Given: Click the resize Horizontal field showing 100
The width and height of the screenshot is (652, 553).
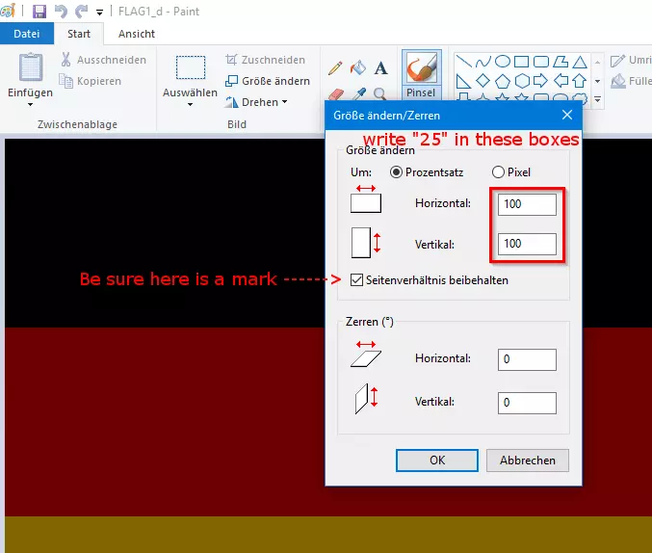Looking at the screenshot, I should [x=527, y=204].
